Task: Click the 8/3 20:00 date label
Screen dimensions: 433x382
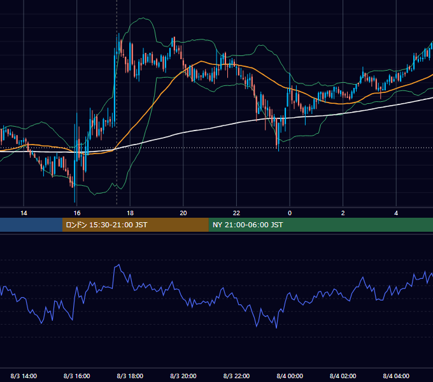Action: tap(183, 376)
